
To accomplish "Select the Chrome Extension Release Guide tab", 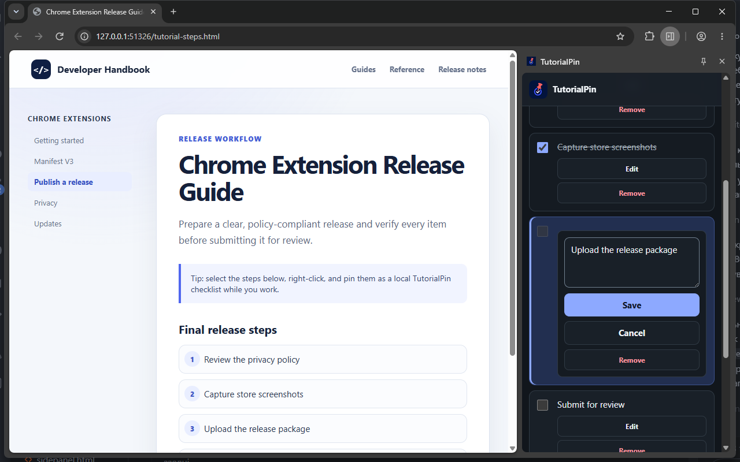I will pyautogui.click(x=94, y=12).
